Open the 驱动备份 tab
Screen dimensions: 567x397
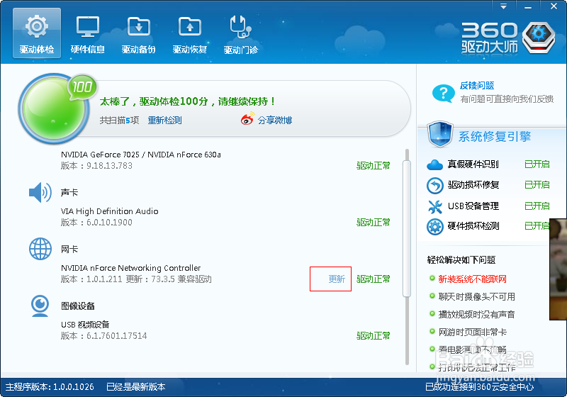(138, 33)
